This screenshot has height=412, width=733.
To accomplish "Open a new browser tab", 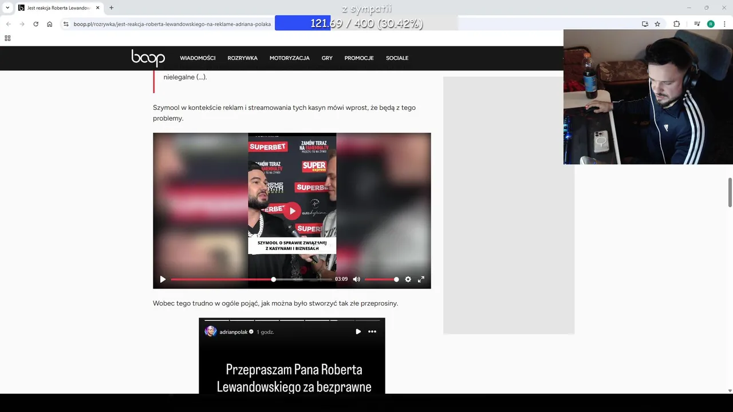I will 111,8.
